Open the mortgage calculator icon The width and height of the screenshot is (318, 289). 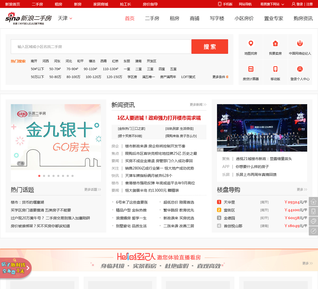pyautogui.click(x=251, y=69)
